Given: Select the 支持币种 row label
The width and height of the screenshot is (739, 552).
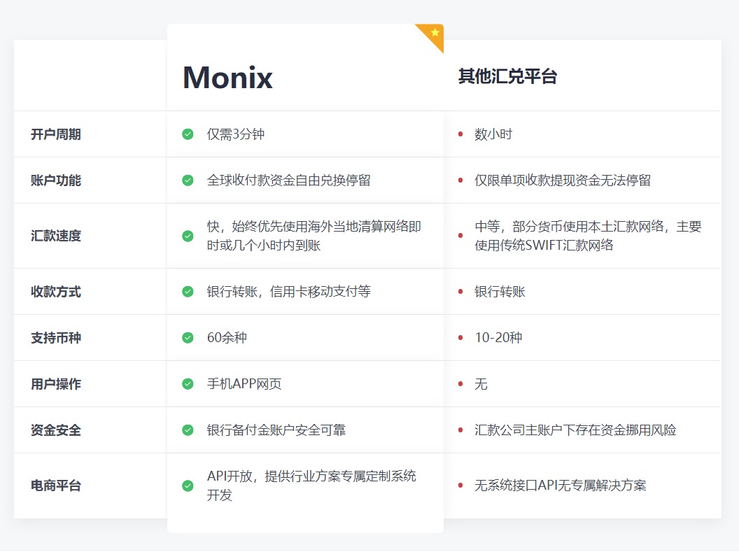Looking at the screenshot, I should coord(56,338).
